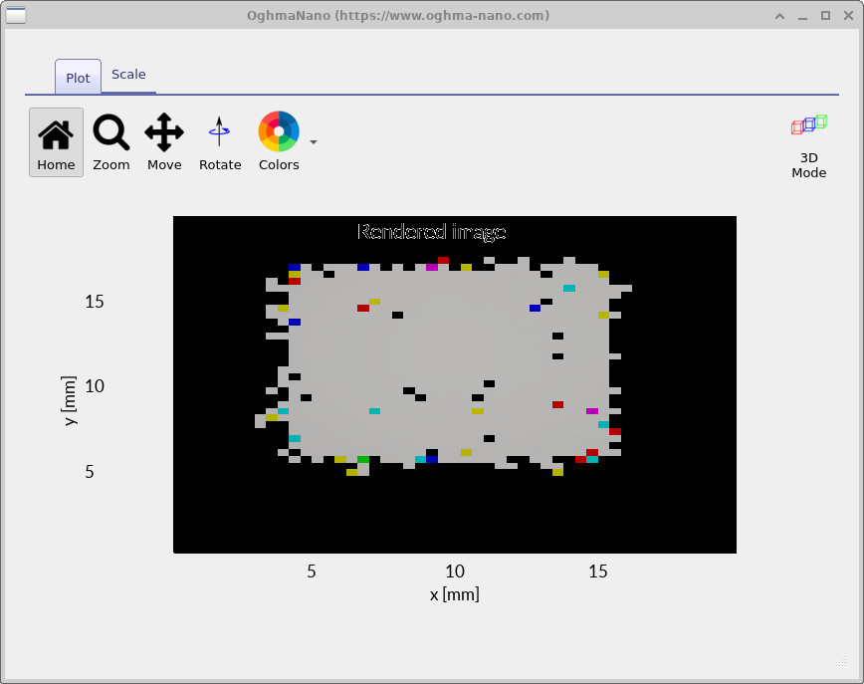
Task: Click the x [mm] axis label
Action: click(455, 593)
